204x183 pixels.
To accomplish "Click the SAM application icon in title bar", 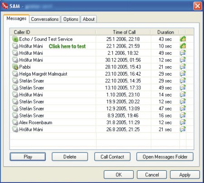I will [5, 6].
